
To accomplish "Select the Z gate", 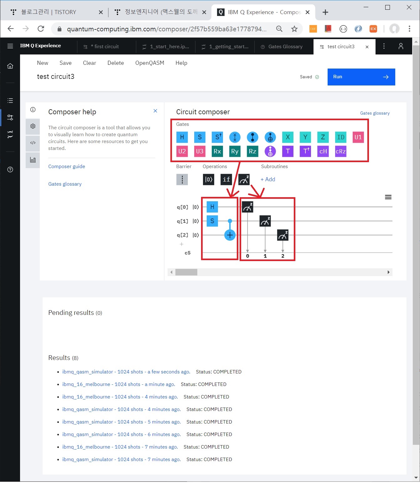I will point(323,137).
